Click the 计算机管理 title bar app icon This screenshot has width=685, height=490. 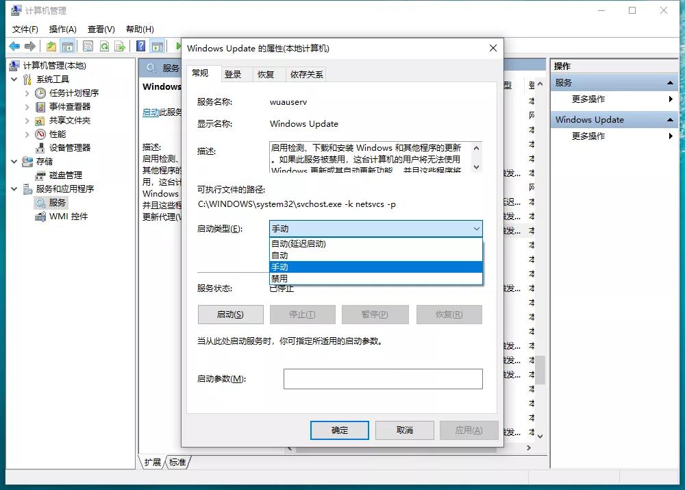(x=16, y=10)
